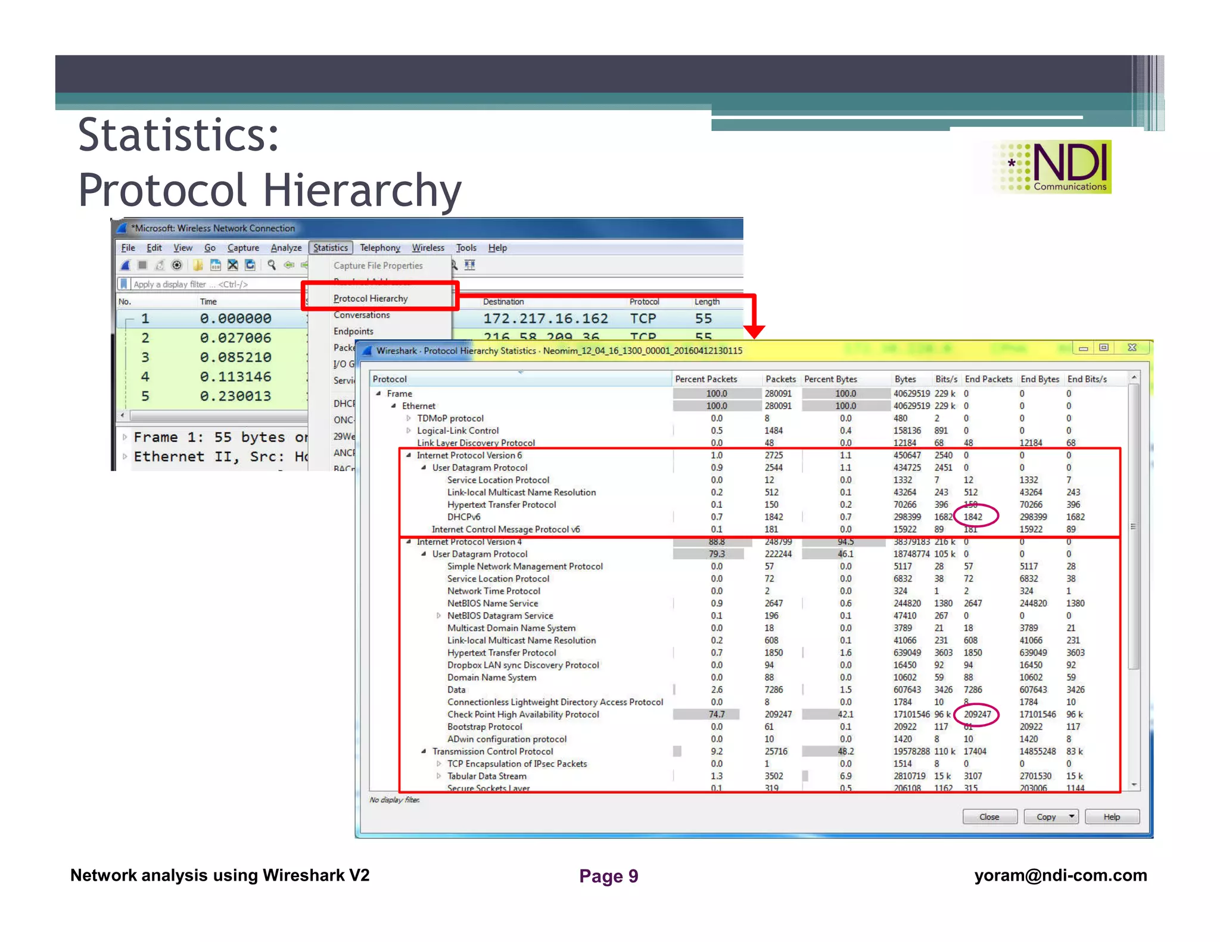The image size is (1220, 942).
Task: Click the scrollbar up arrow in dialog
Action: (1134, 378)
